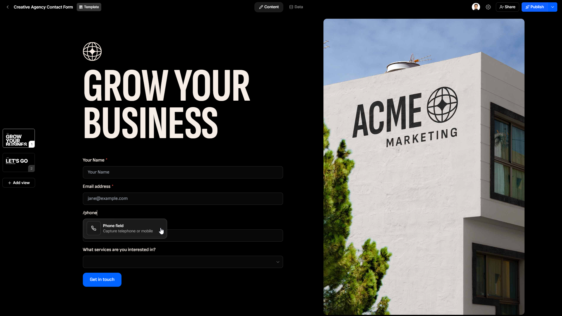Viewport: 562px width, 316px height.
Task: Select the Phone field suggestion
Action: (125, 229)
